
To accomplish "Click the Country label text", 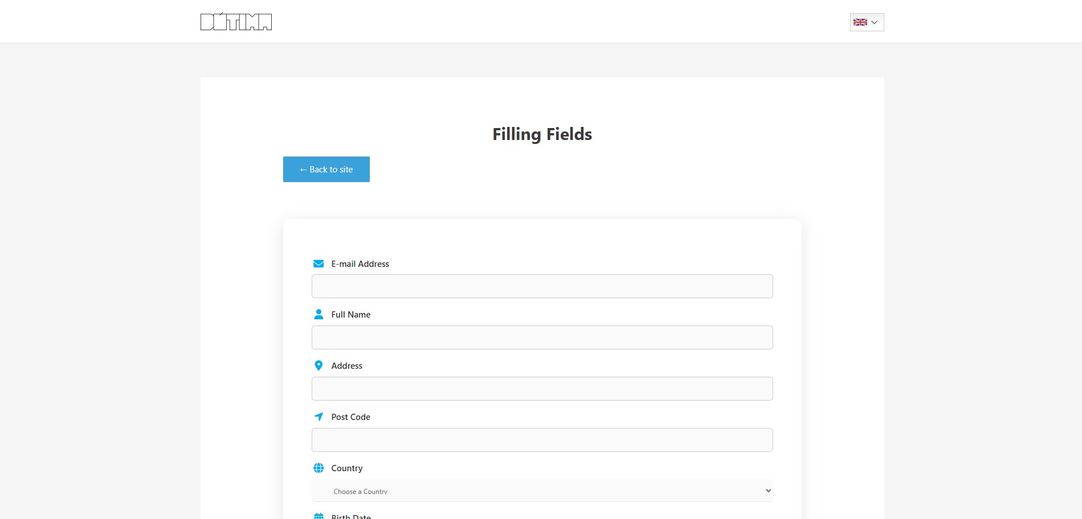I will click(x=346, y=468).
